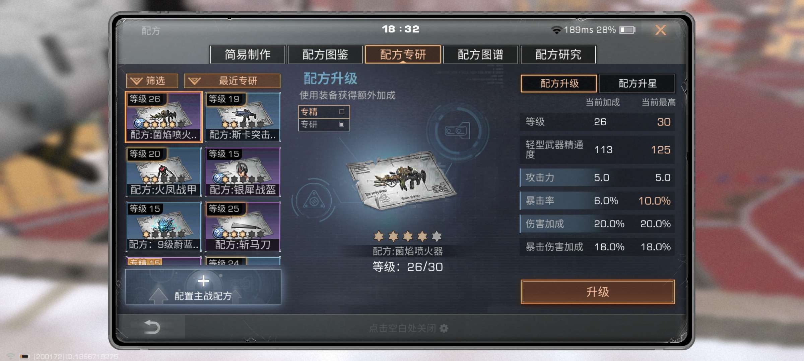
Task: Click the gear icon beside close hint
Action: pyautogui.click(x=444, y=328)
